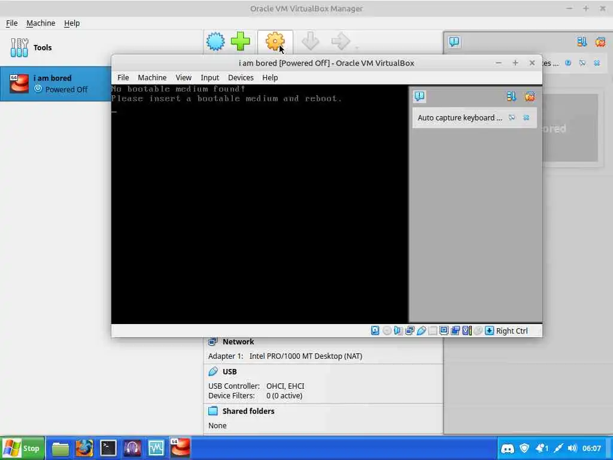The image size is (613, 460).
Task: Open the dropdown arrow beside the Start icon
Action: point(357,47)
